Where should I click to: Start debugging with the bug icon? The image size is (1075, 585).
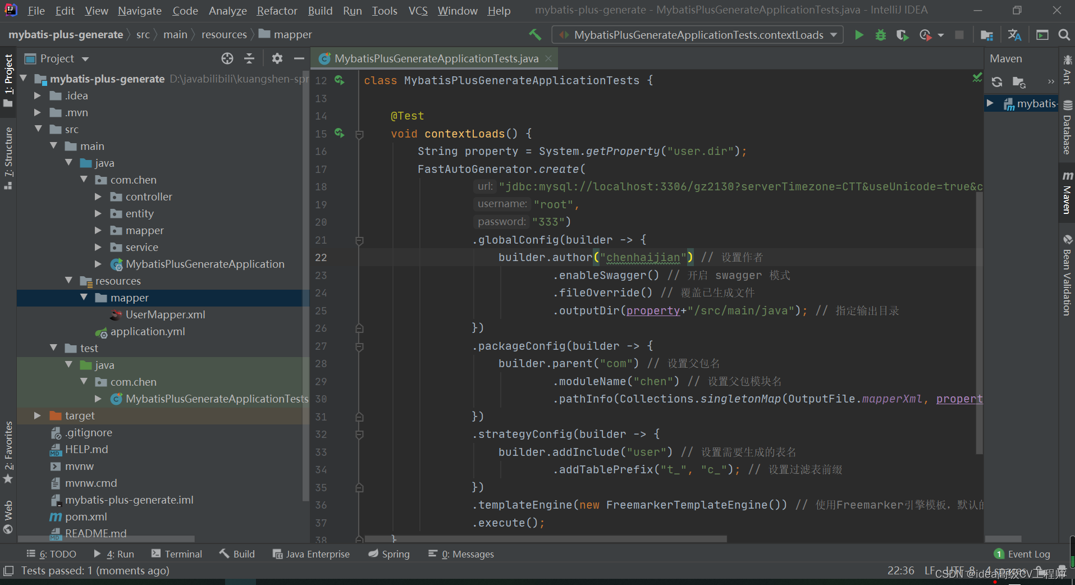pyautogui.click(x=881, y=35)
